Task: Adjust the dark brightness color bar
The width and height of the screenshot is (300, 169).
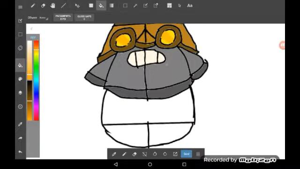Action: click(30, 100)
